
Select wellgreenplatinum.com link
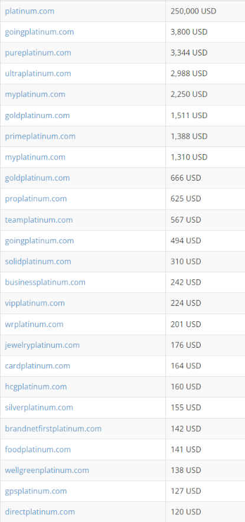click(47, 470)
